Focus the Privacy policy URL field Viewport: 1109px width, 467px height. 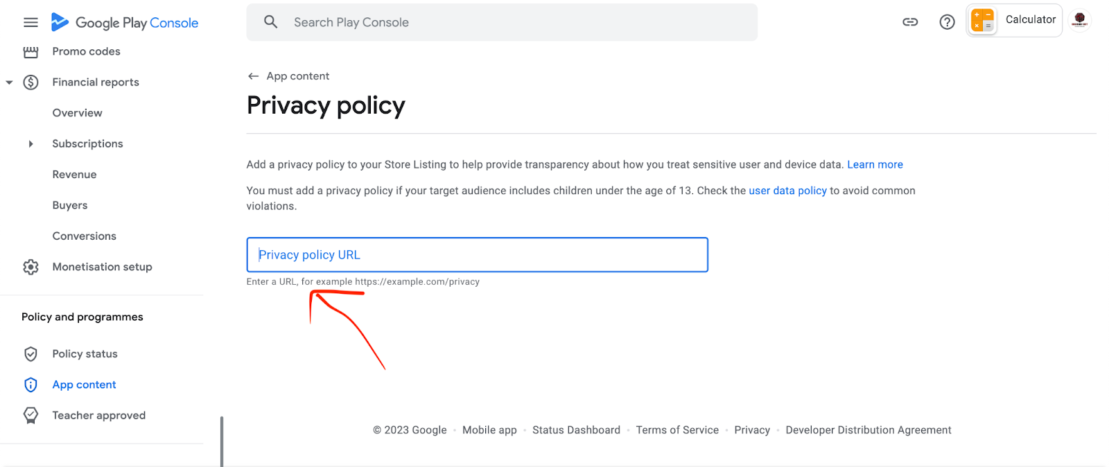(x=477, y=255)
